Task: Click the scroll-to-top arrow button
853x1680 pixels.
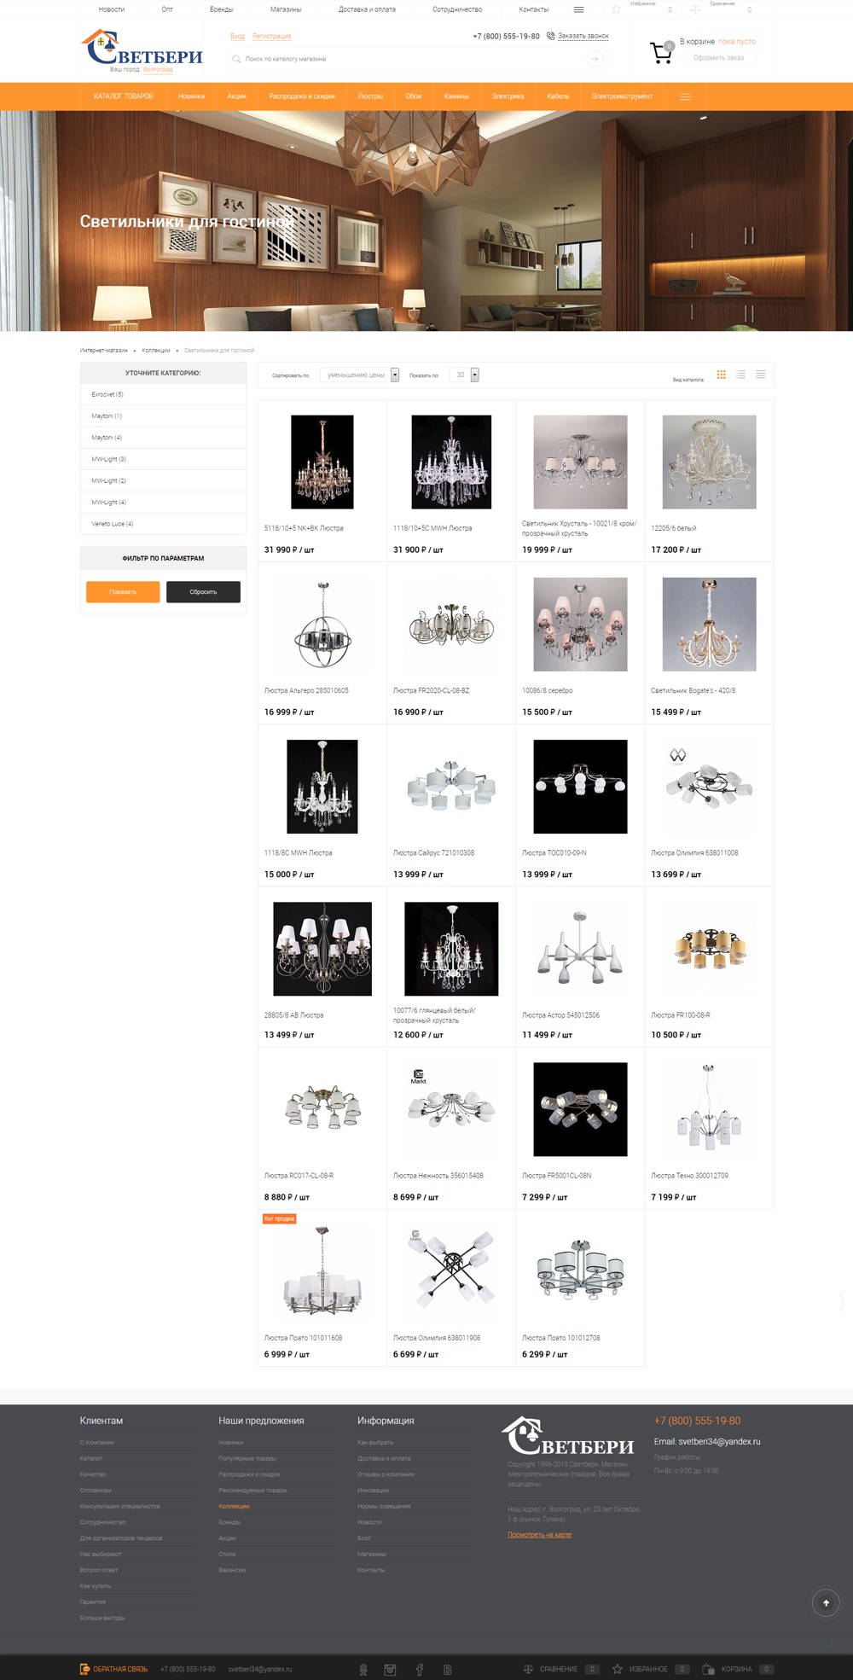Action: point(826,1603)
